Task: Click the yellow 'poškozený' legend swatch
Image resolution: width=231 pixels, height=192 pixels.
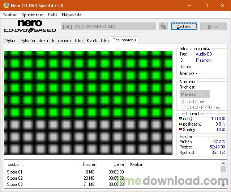Action: point(180,124)
